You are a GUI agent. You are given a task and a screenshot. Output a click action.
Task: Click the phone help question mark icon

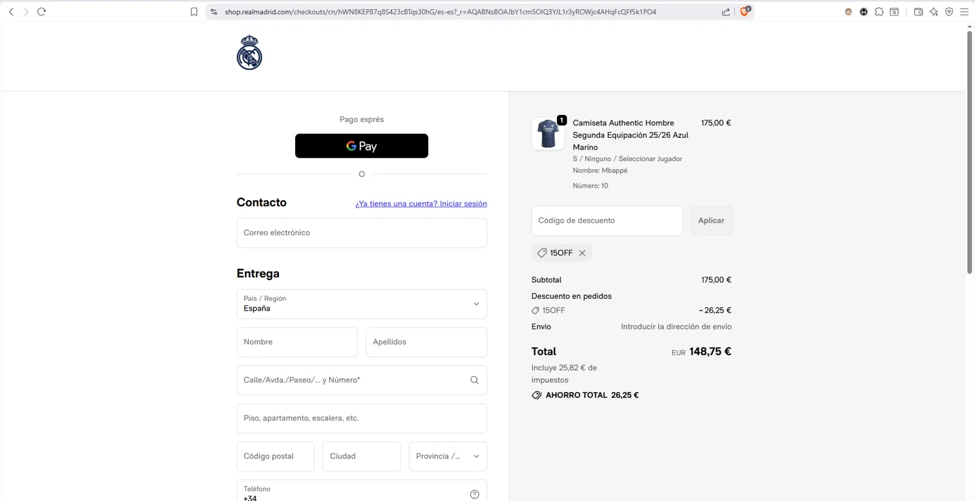(x=474, y=495)
